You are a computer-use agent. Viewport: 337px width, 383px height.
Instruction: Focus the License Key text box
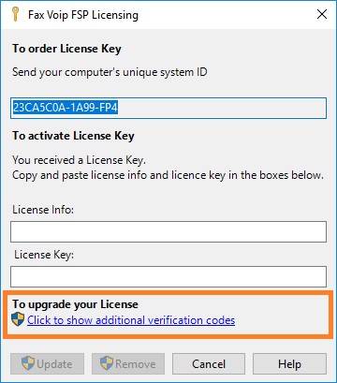point(168,276)
